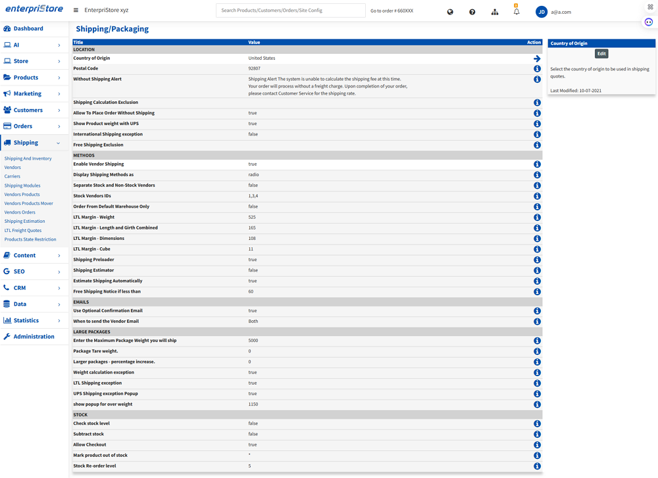Open the globe icon in top bar

tap(450, 12)
